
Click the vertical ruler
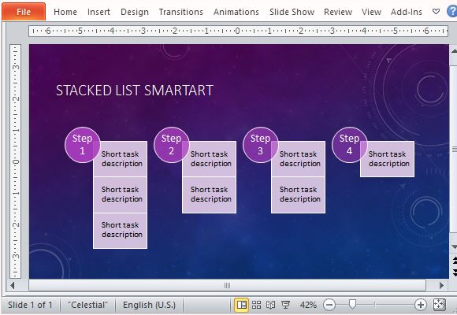pyautogui.click(x=15, y=161)
